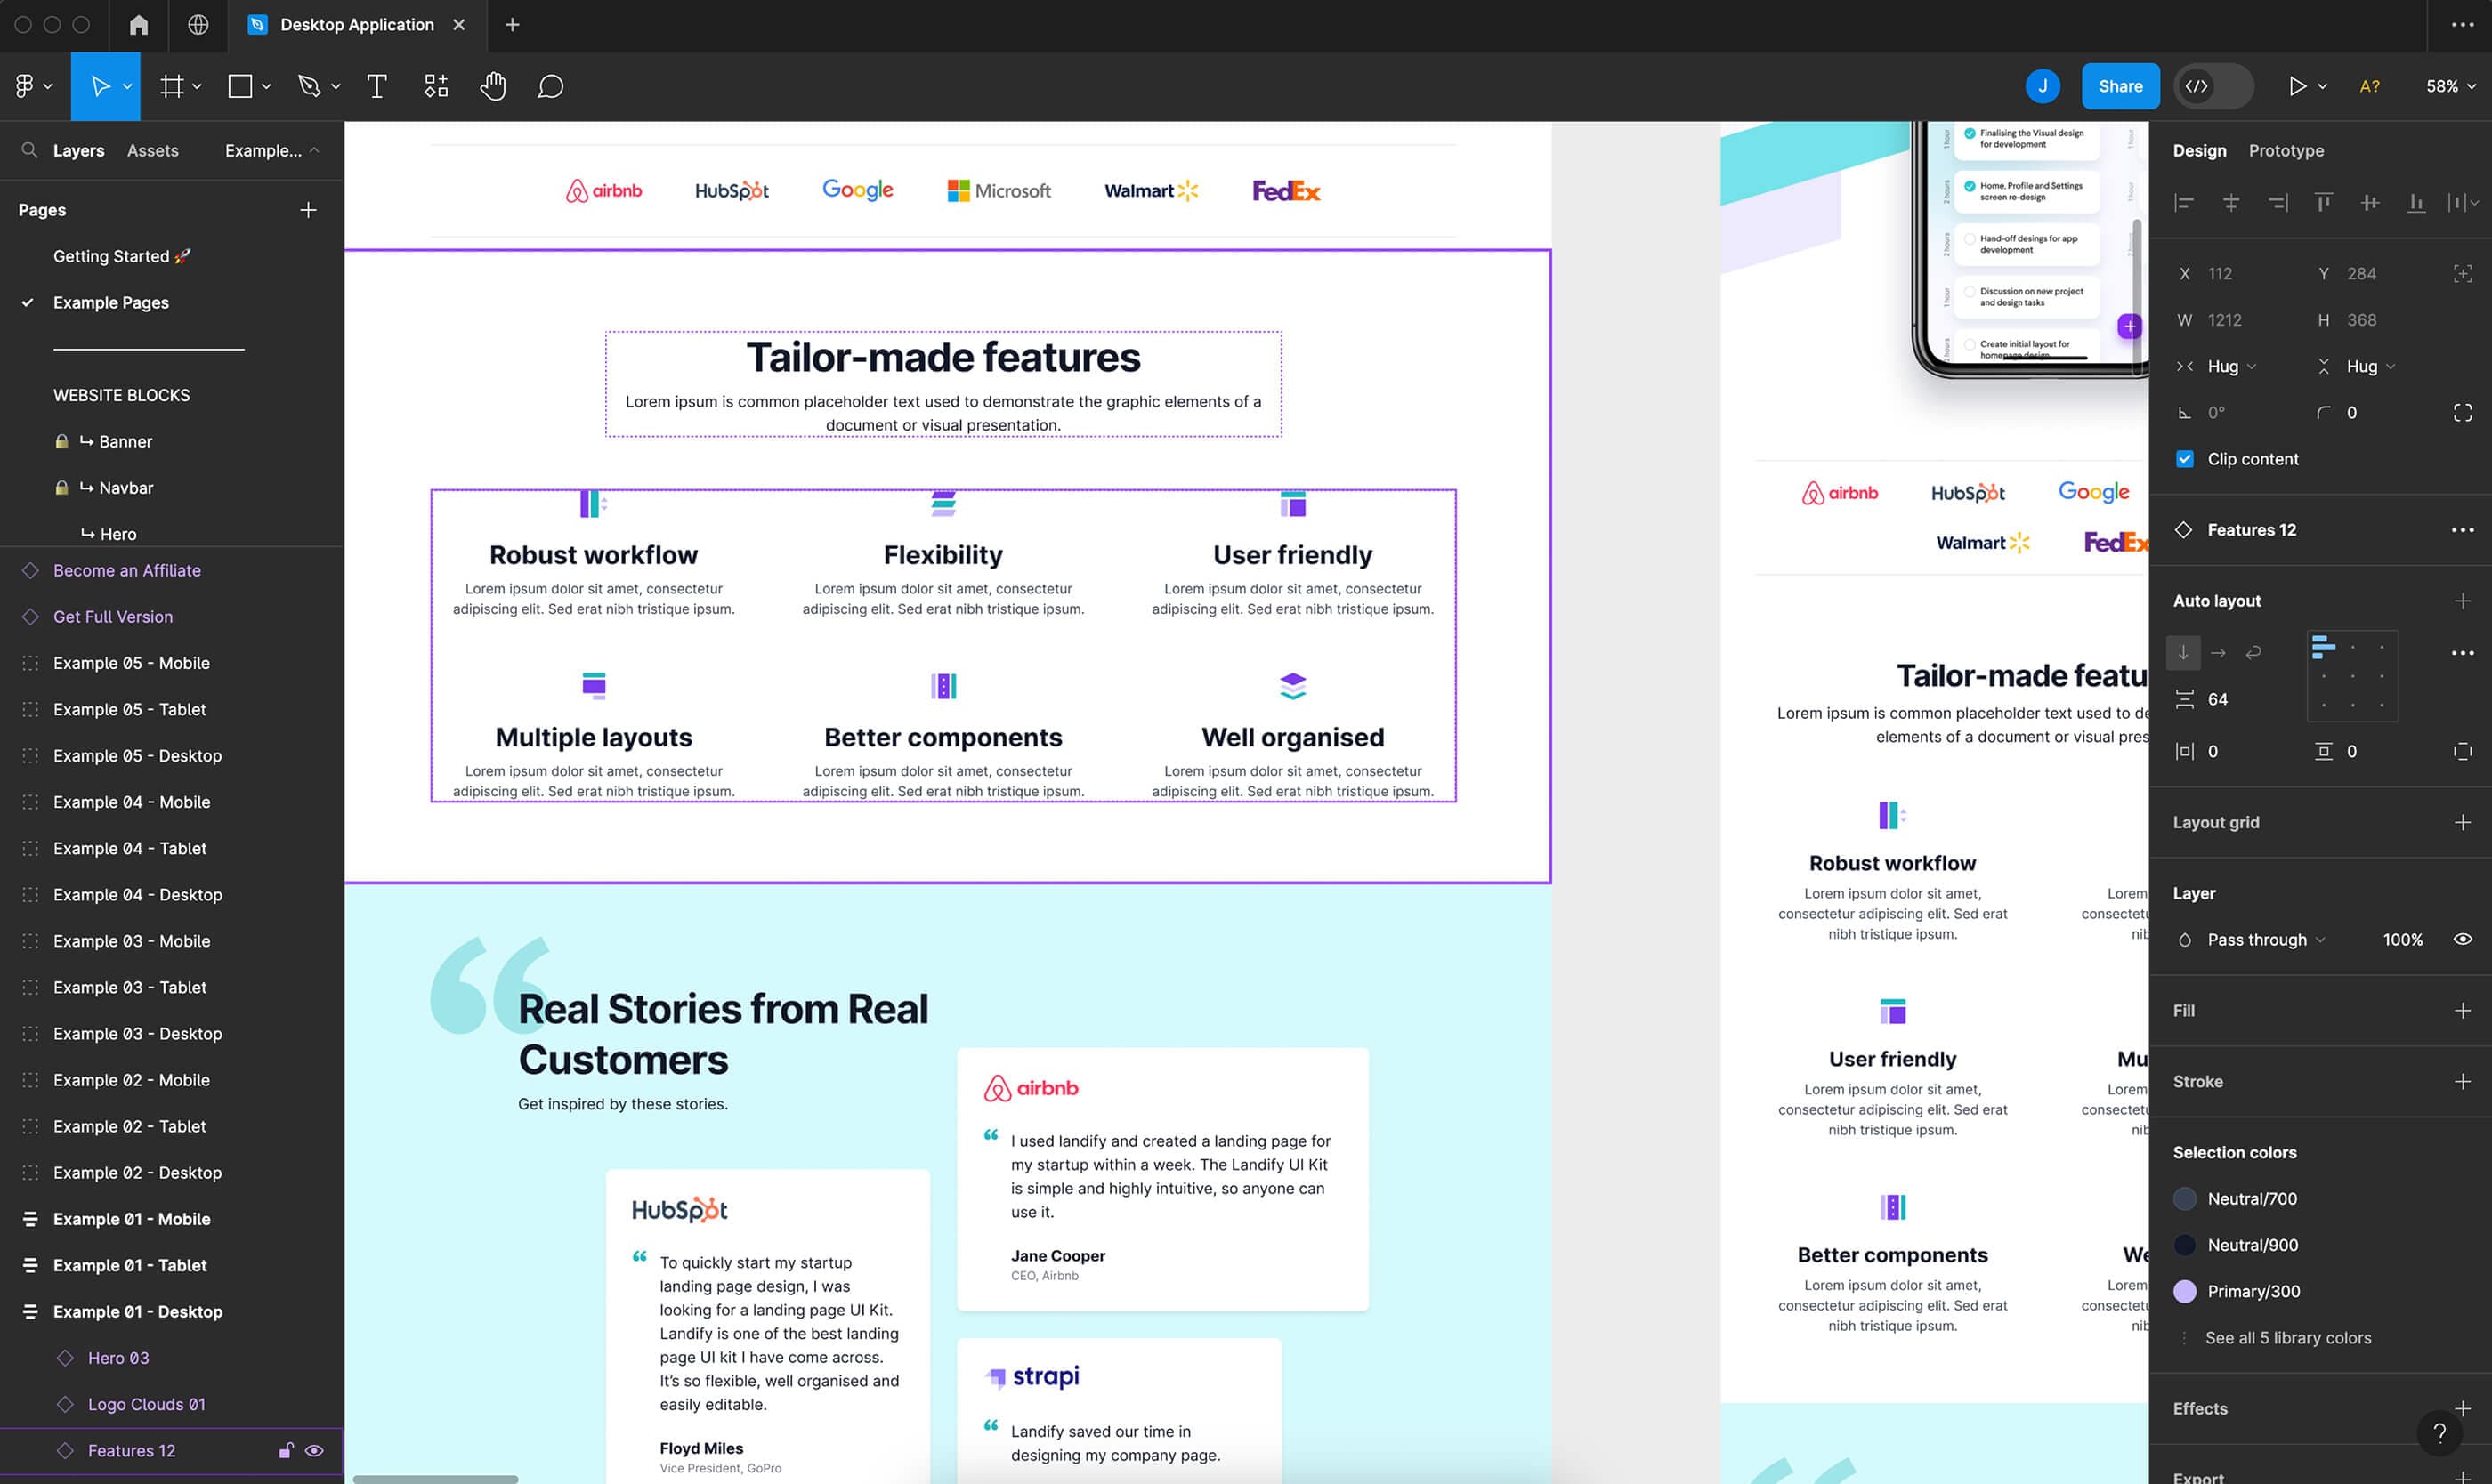Image resolution: width=2492 pixels, height=1484 pixels.
Task: Toggle layer visibility eye in Layer section
Action: 2462,940
